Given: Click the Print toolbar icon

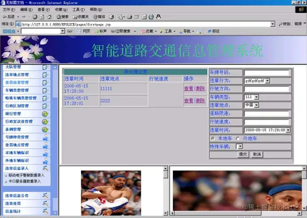Looking at the screenshot, I should coord(130,17).
